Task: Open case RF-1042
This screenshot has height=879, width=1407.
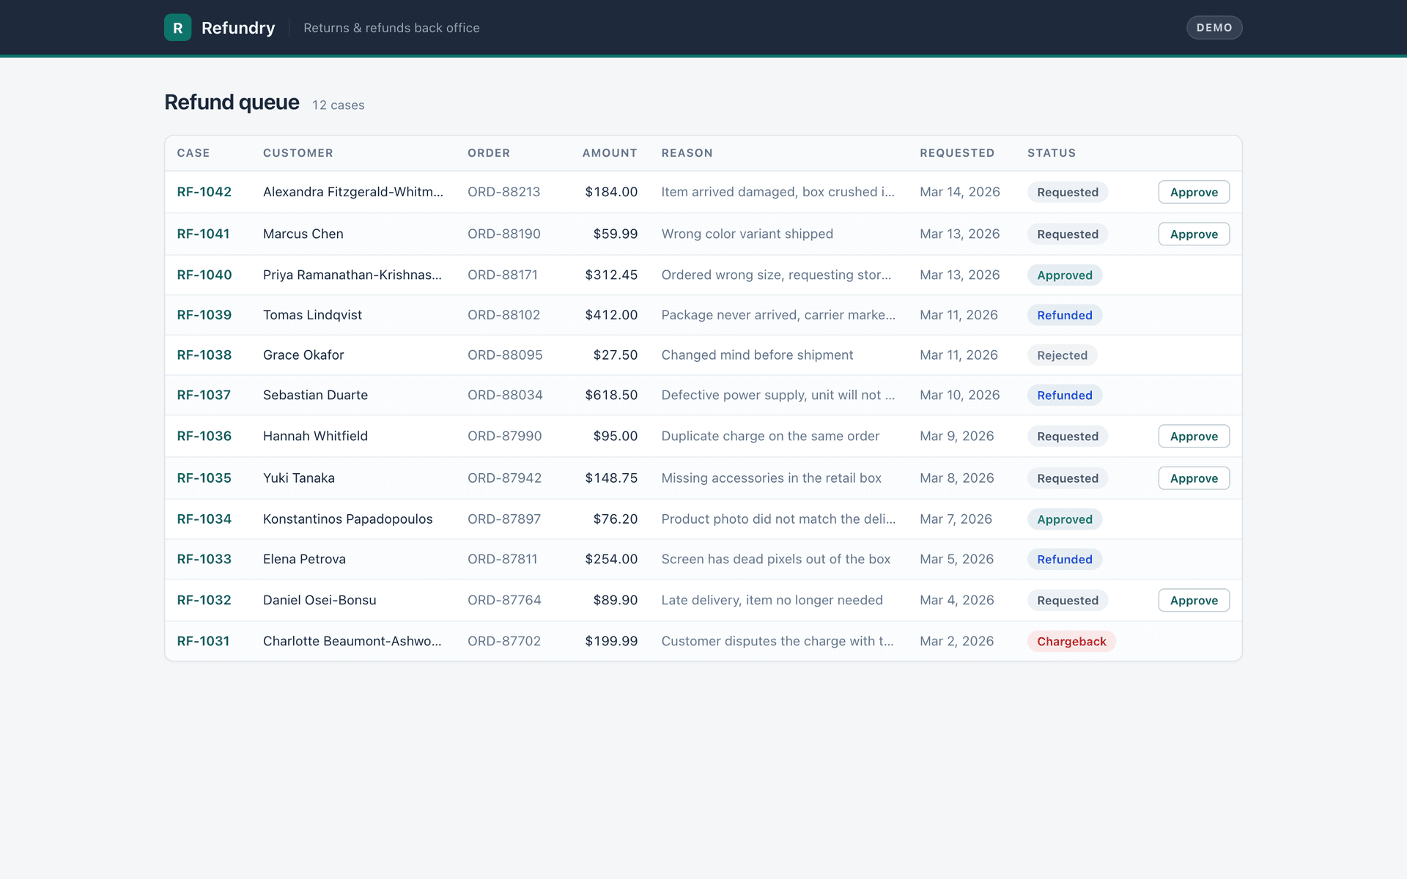Action: [204, 192]
